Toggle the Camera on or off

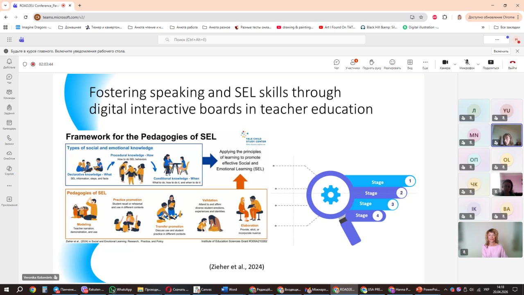[445, 64]
